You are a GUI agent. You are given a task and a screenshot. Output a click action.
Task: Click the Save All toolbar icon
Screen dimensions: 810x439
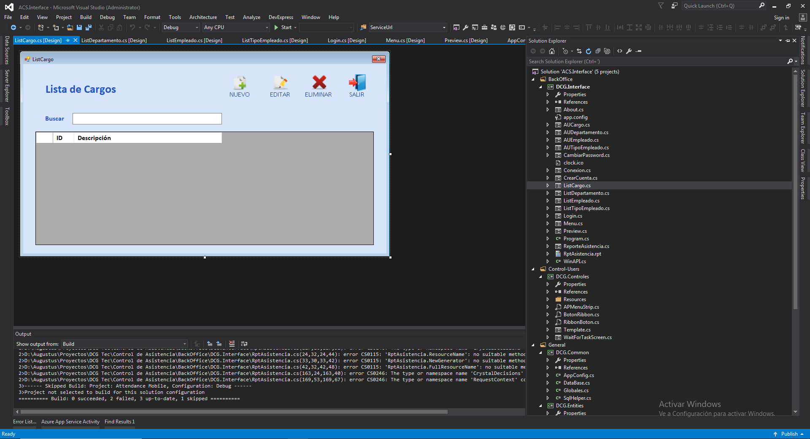(88, 27)
